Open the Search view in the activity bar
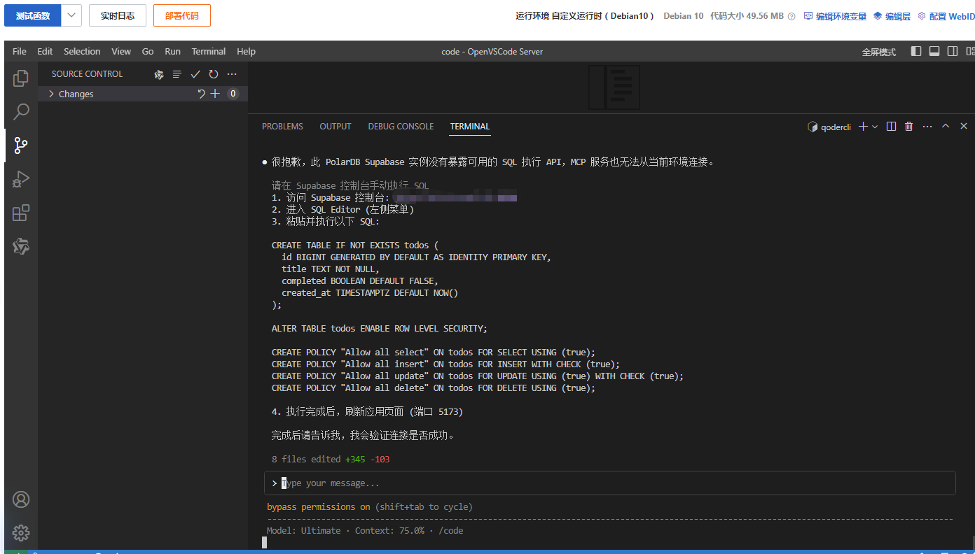The image size is (975, 554). click(21, 112)
